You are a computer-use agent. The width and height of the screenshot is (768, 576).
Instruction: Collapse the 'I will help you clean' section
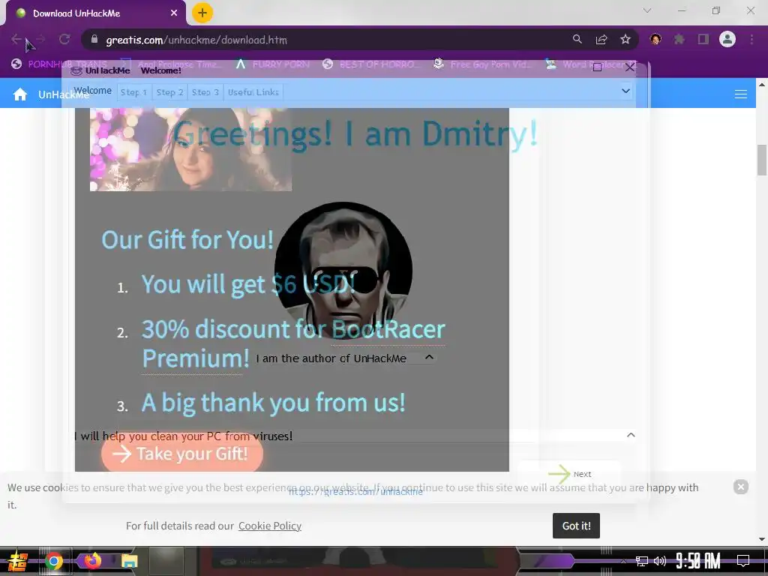point(631,435)
